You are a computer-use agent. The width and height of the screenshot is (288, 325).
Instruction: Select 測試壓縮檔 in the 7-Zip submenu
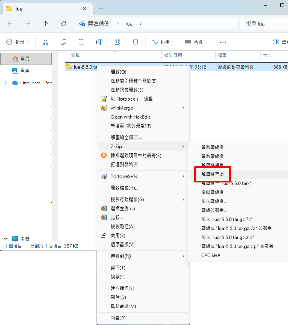pos(213,192)
